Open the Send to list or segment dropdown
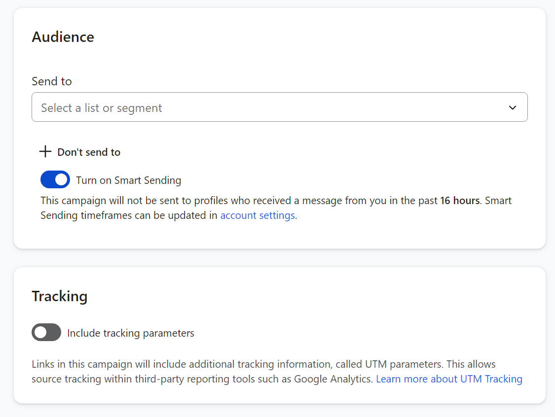Viewport: 555px width, 417px height. [x=279, y=107]
